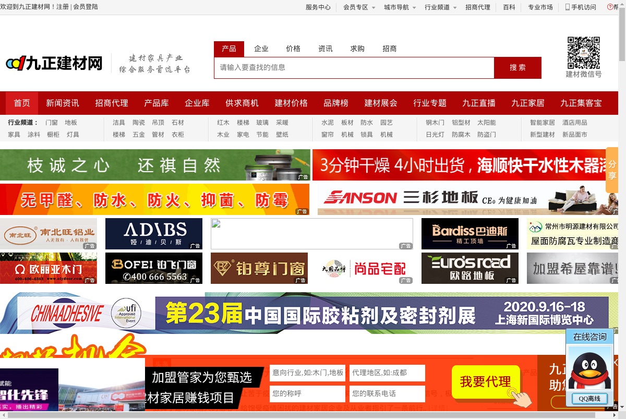Open the ADIBS 娅迪贝斯 ad banner
This screenshot has width=626, height=419.
154,234
